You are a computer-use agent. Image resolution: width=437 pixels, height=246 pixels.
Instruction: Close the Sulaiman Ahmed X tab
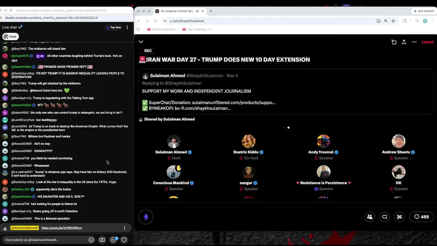click(x=202, y=11)
